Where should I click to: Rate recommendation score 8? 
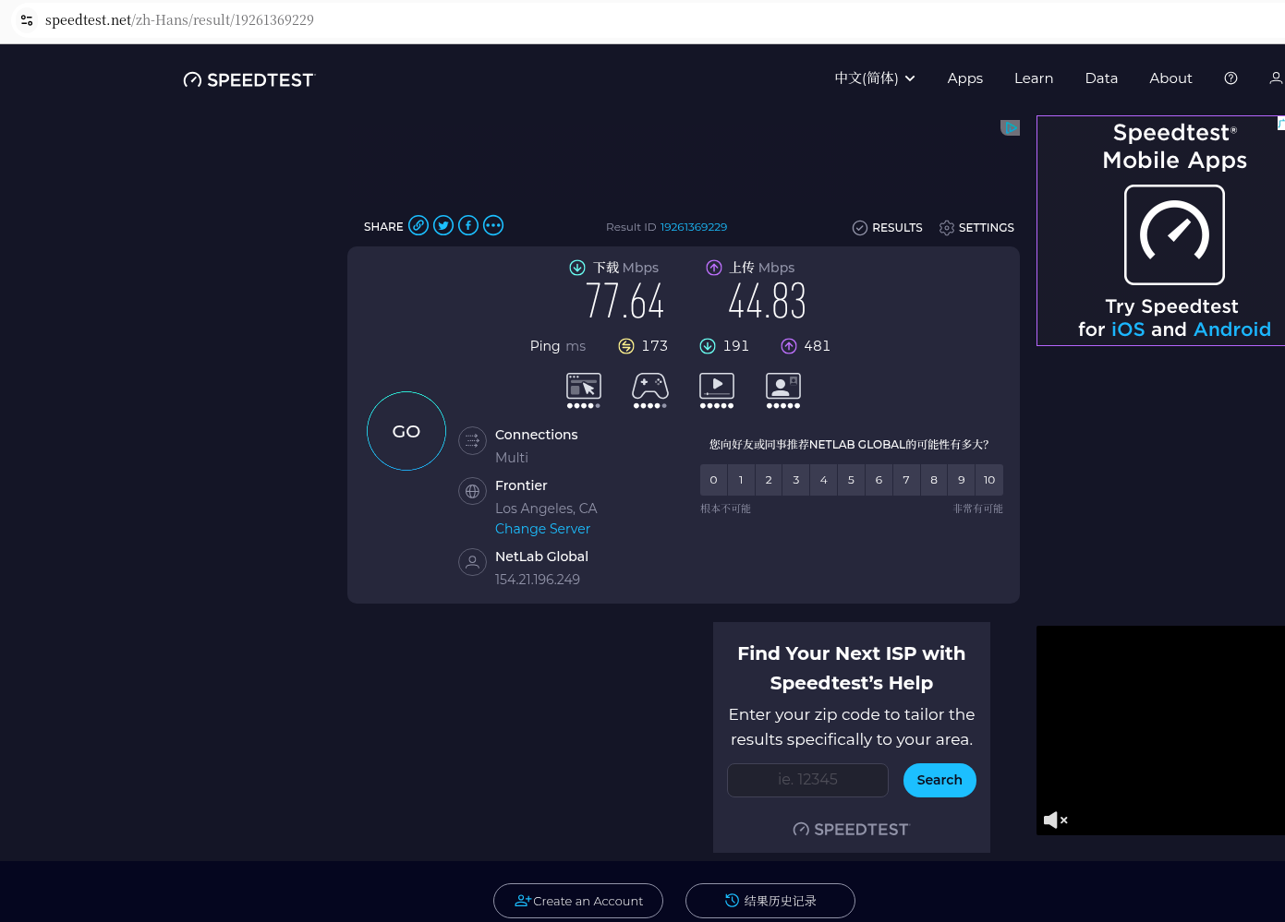point(934,480)
